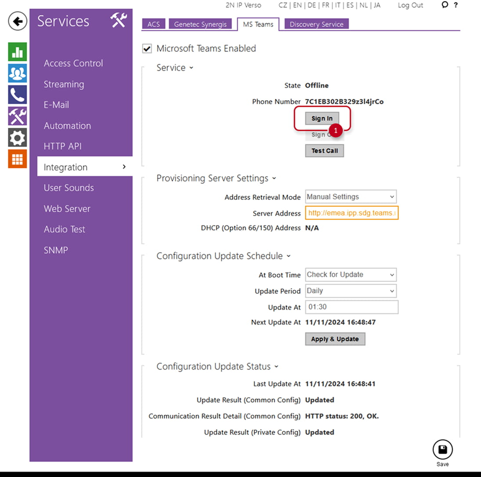Open the Calling phone icon
This screenshot has width=481, height=477.
18,95
